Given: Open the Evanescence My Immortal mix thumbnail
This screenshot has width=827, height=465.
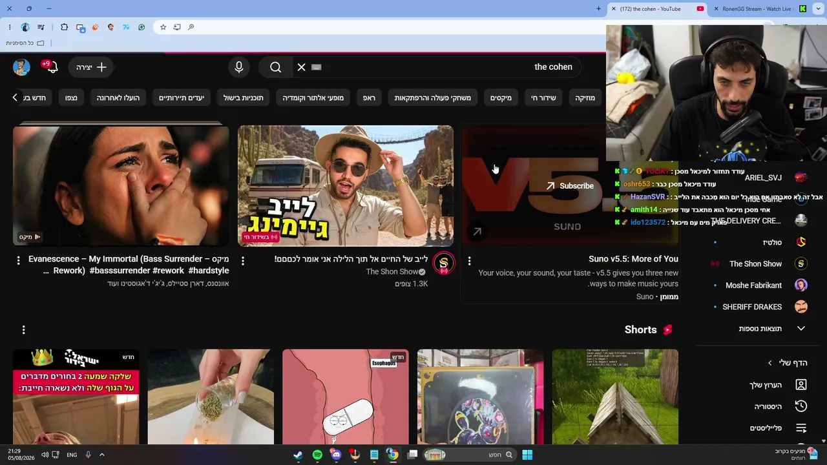Looking at the screenshot, I should pyautogui.click(x=121, y=185).
